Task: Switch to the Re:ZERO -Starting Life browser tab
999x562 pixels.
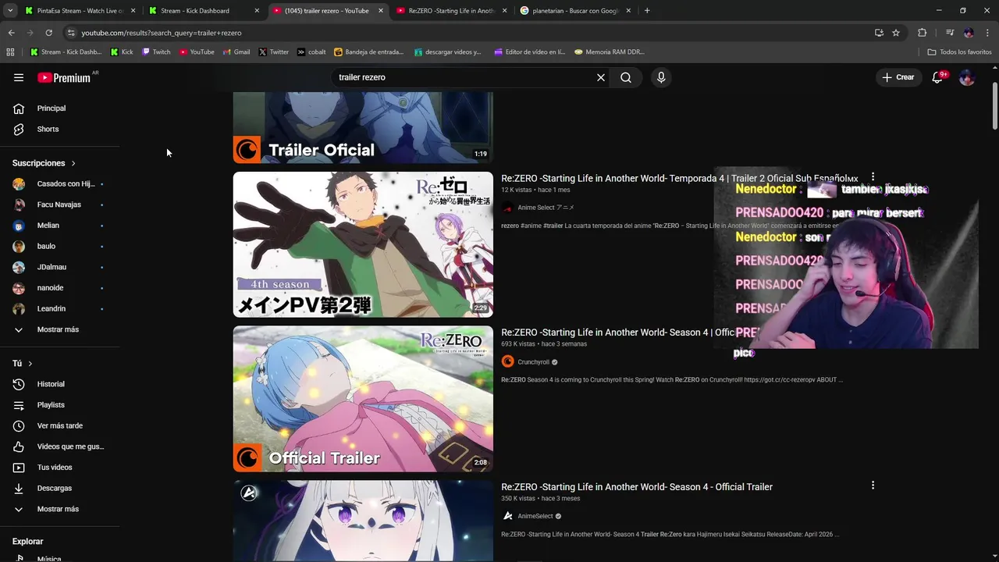Action: (x=451, y=11)
